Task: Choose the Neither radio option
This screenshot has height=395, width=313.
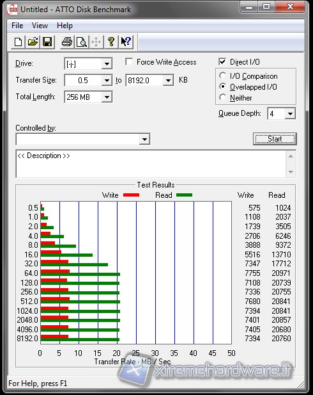Action: point(222,97)
